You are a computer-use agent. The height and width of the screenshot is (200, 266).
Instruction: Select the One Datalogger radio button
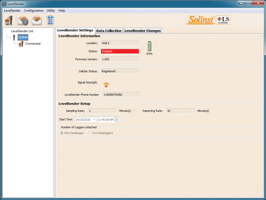tap(62, 133)
